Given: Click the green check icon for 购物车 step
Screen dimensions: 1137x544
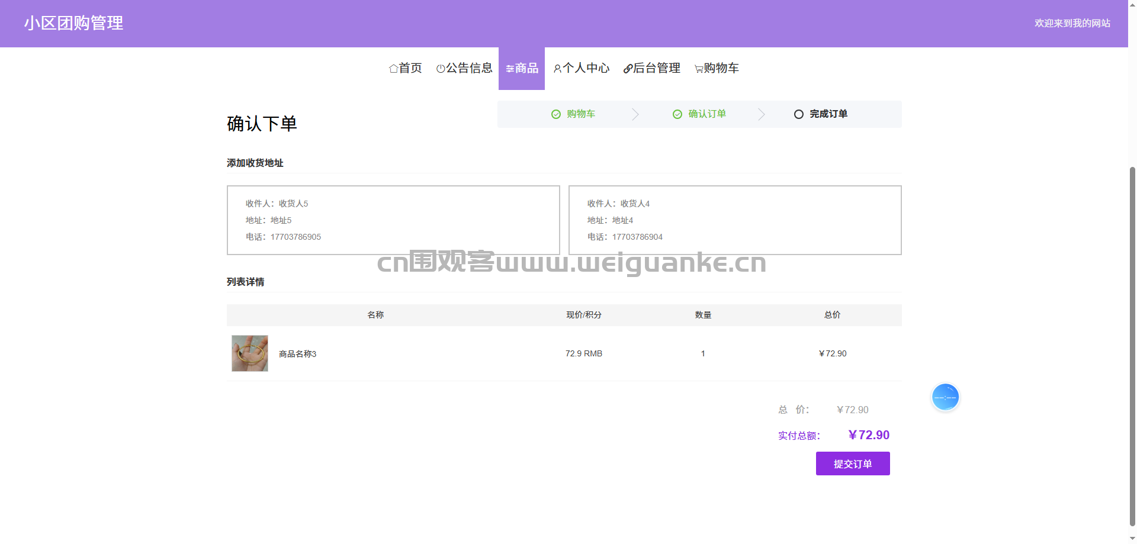Looking at the screenshot, I should tap(556, 114).
